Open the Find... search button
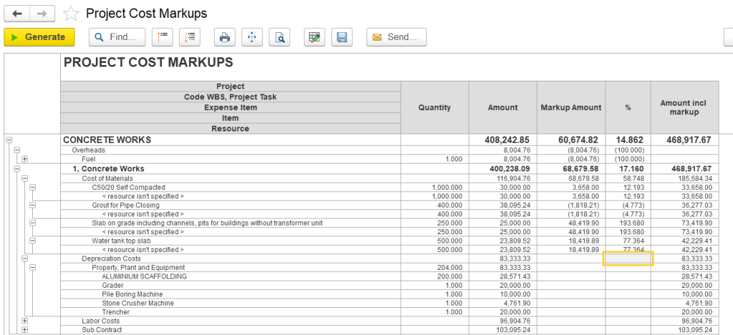 117,37
